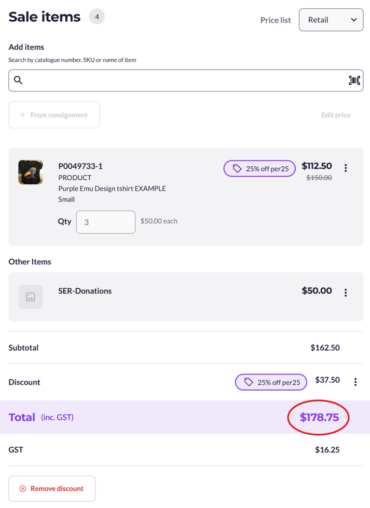Click the SER-Donations placeholder image icon
This screenshot has height=508, width=370.
(x=31, y=297)
